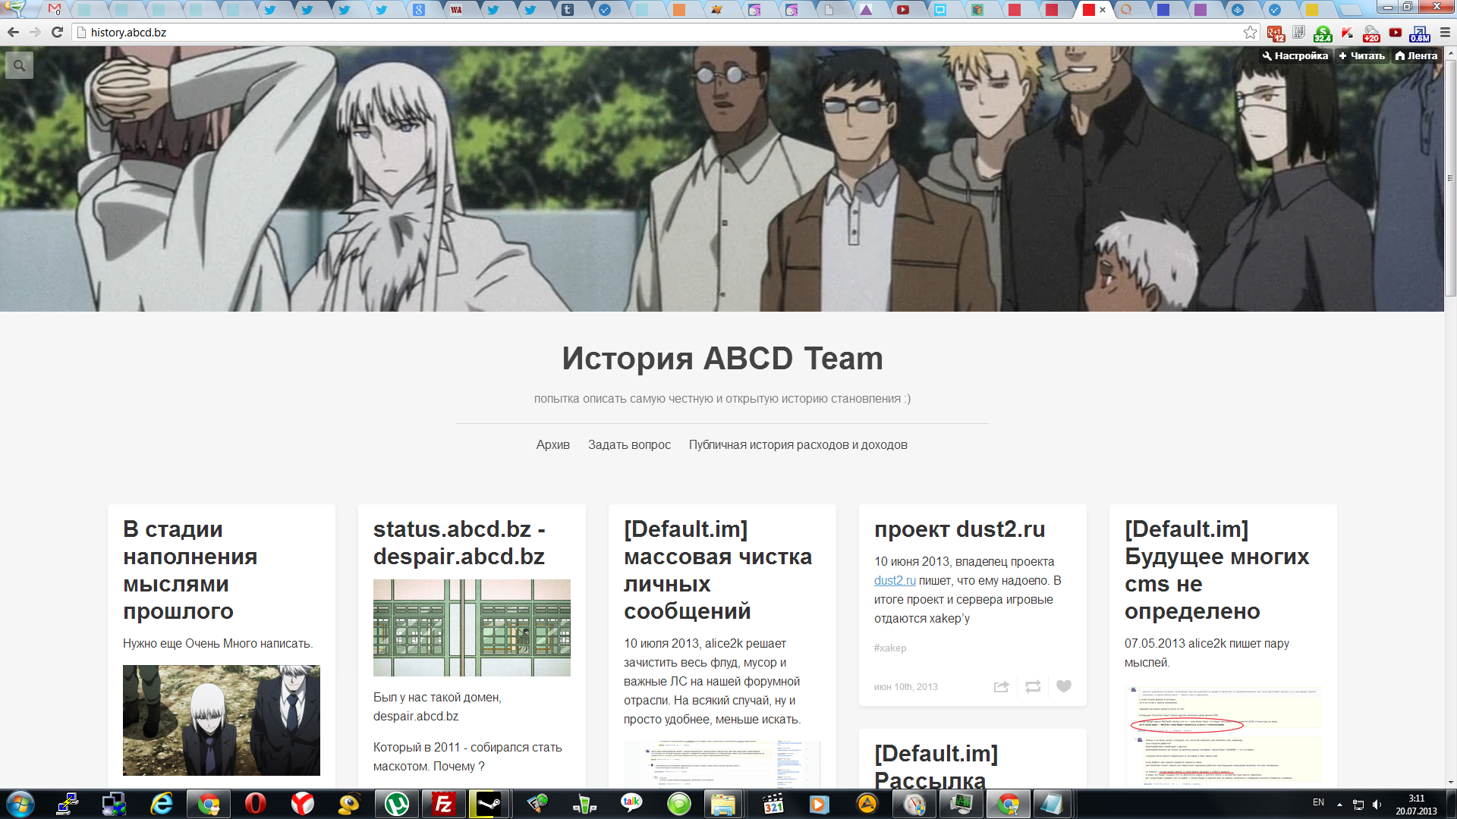Open the Архив menu link
1457x819 pixels.
coord(552,445)
